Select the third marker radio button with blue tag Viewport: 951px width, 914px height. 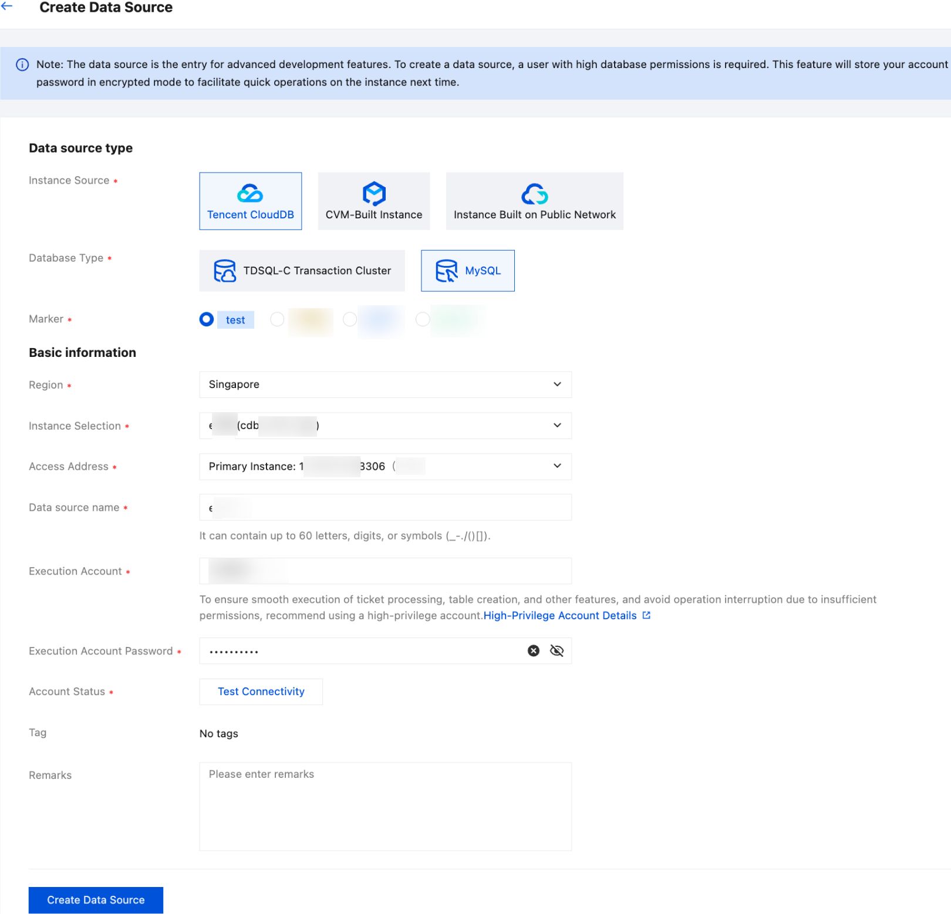(x=350, y=319)
